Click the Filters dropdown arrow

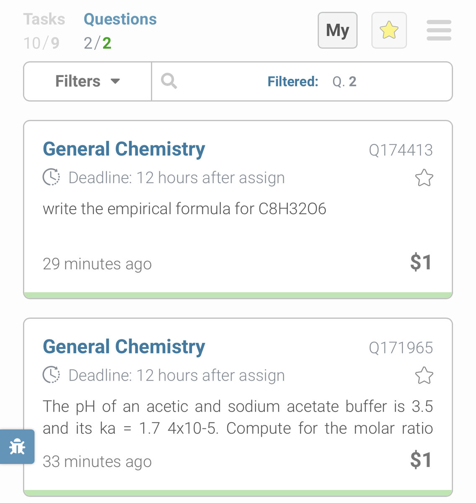115,81
